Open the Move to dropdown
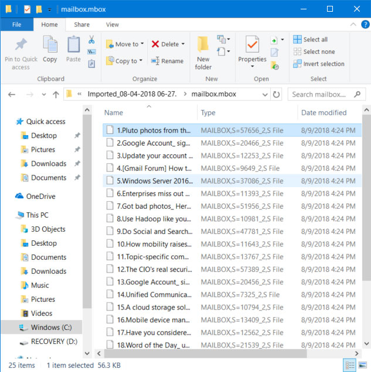Screen dimensions: 371x372 (x=125, y=44)
